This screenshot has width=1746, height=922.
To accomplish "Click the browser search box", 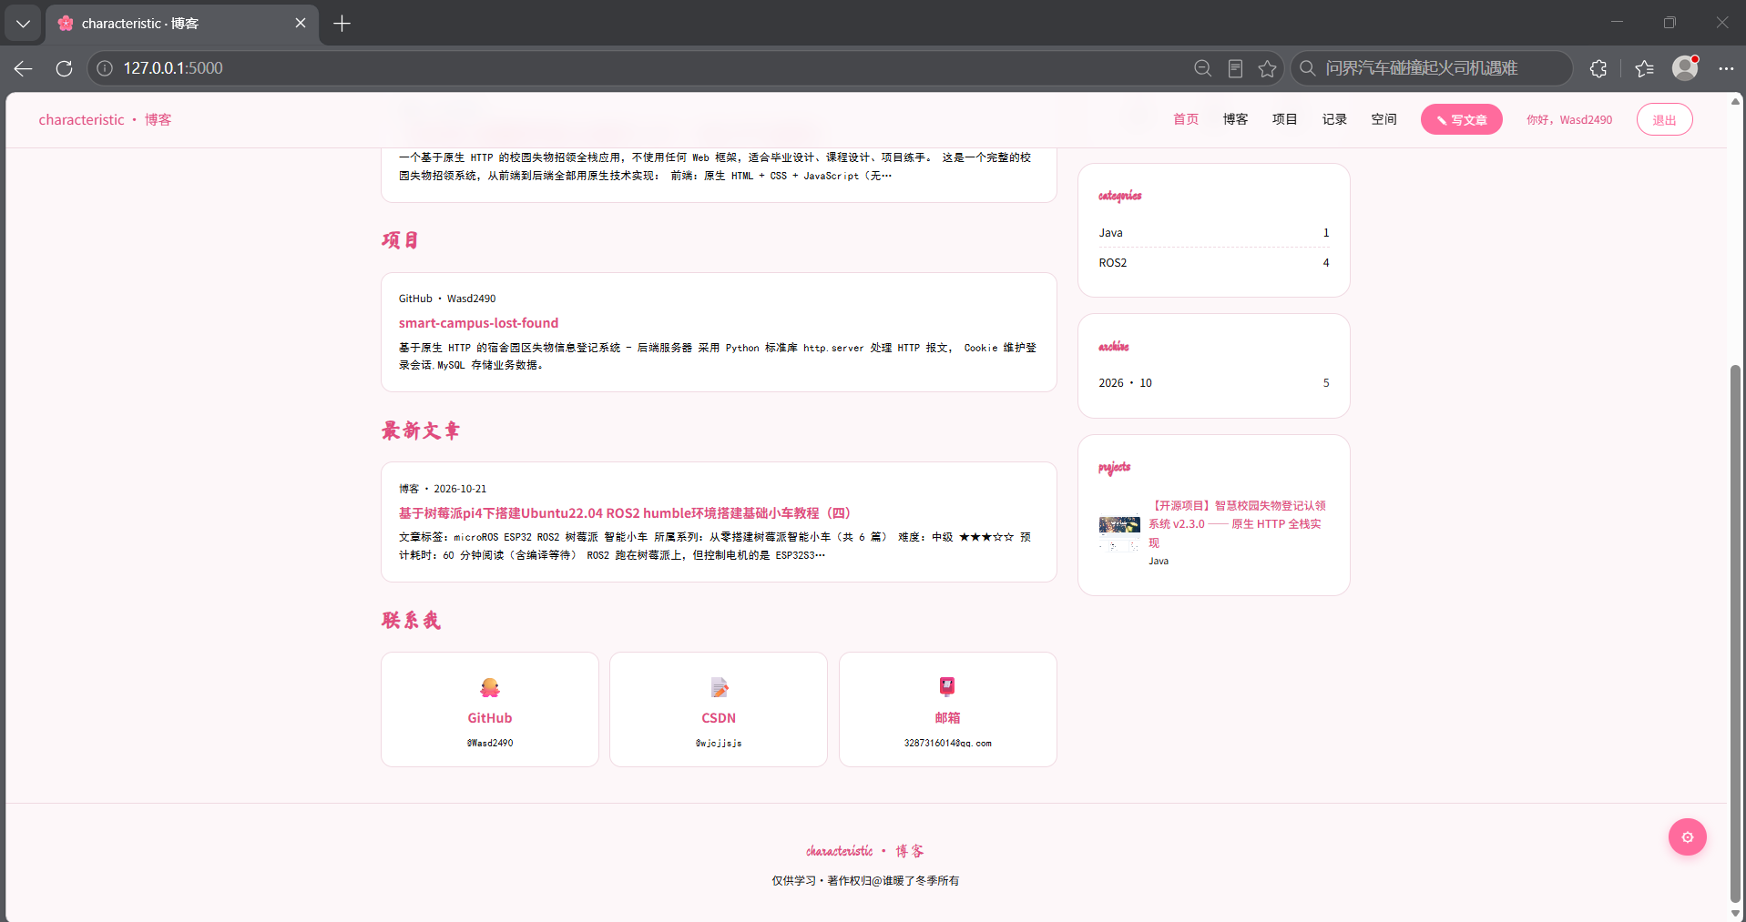I will click(1430, 68).
